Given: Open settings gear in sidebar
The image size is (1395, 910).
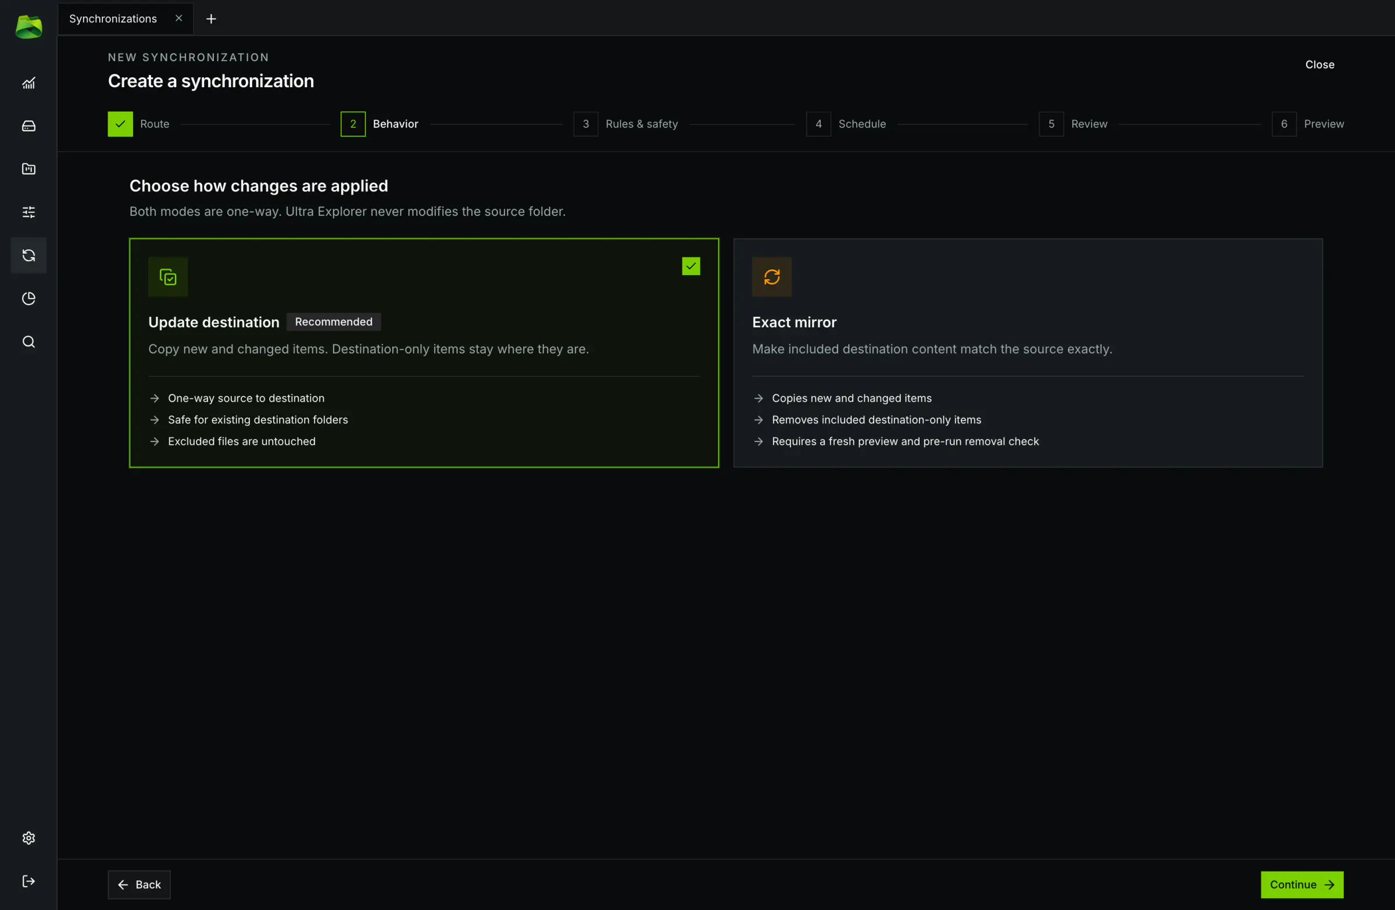Looking at the screenshot, I should (28, 838).
